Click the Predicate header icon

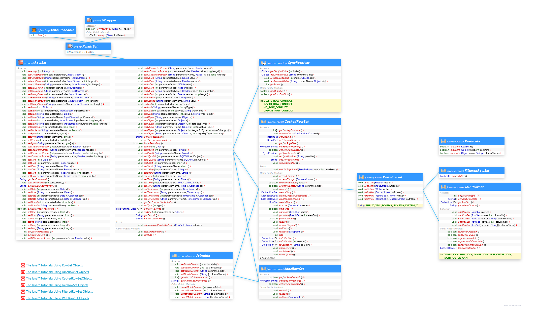(443, 141)
